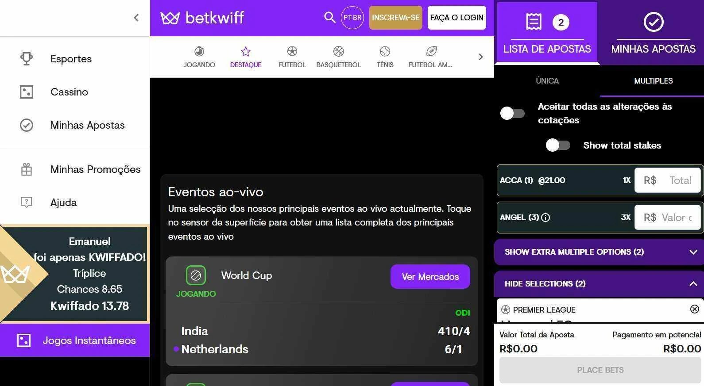Image resolution: width=704 pixels, height=386 pixels.
Task: Open the Basquetebol sport icon
Action: coord(339,51)
